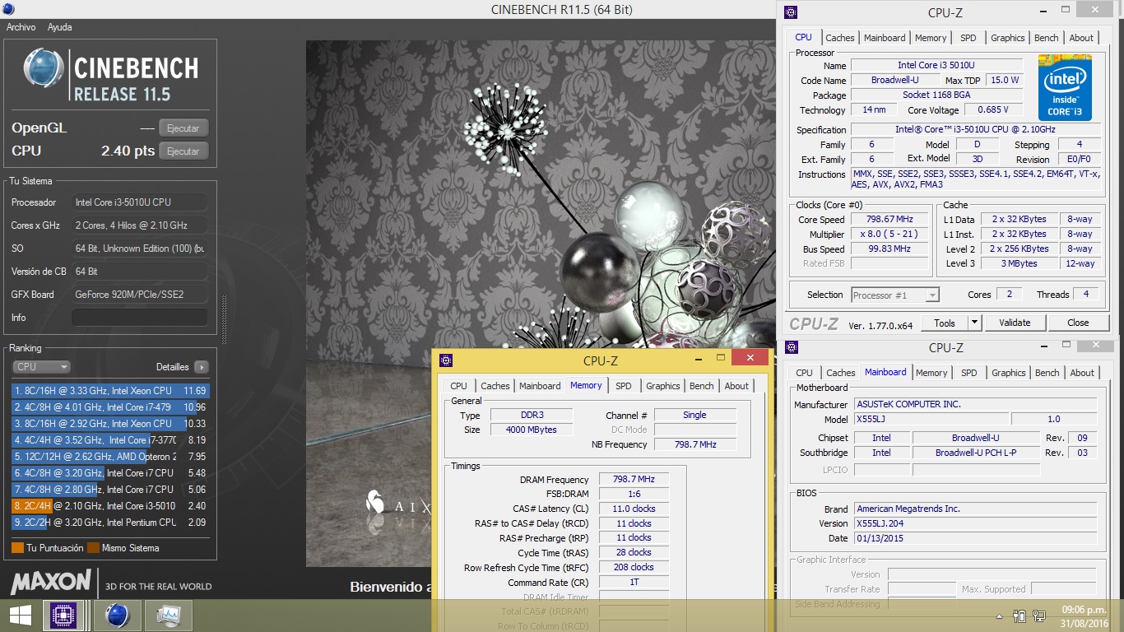1124x632 pixels.
Task: Expand the Tools dropdown arrow
Action: click(974, 323)
